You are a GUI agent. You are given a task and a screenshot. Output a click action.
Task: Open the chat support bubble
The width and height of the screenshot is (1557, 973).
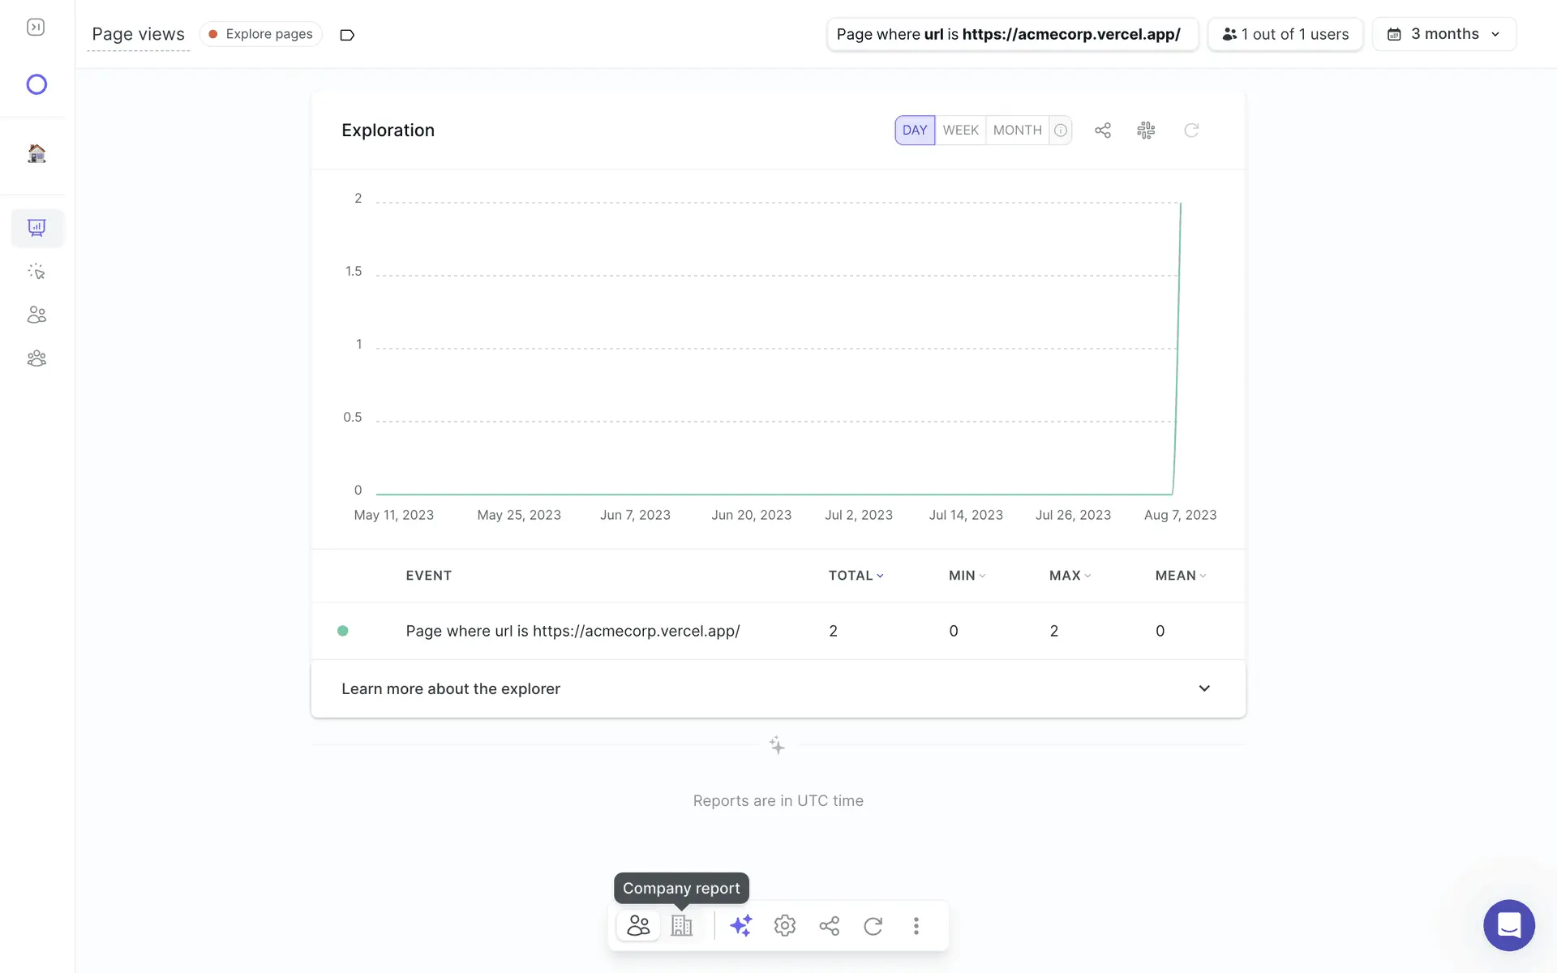click(x=1508, y=925)
